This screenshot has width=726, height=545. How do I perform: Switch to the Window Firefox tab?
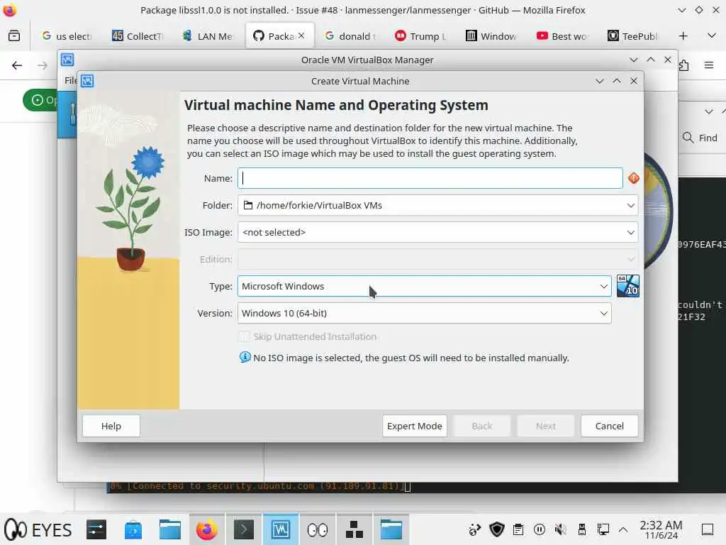(x=491, y=36)
